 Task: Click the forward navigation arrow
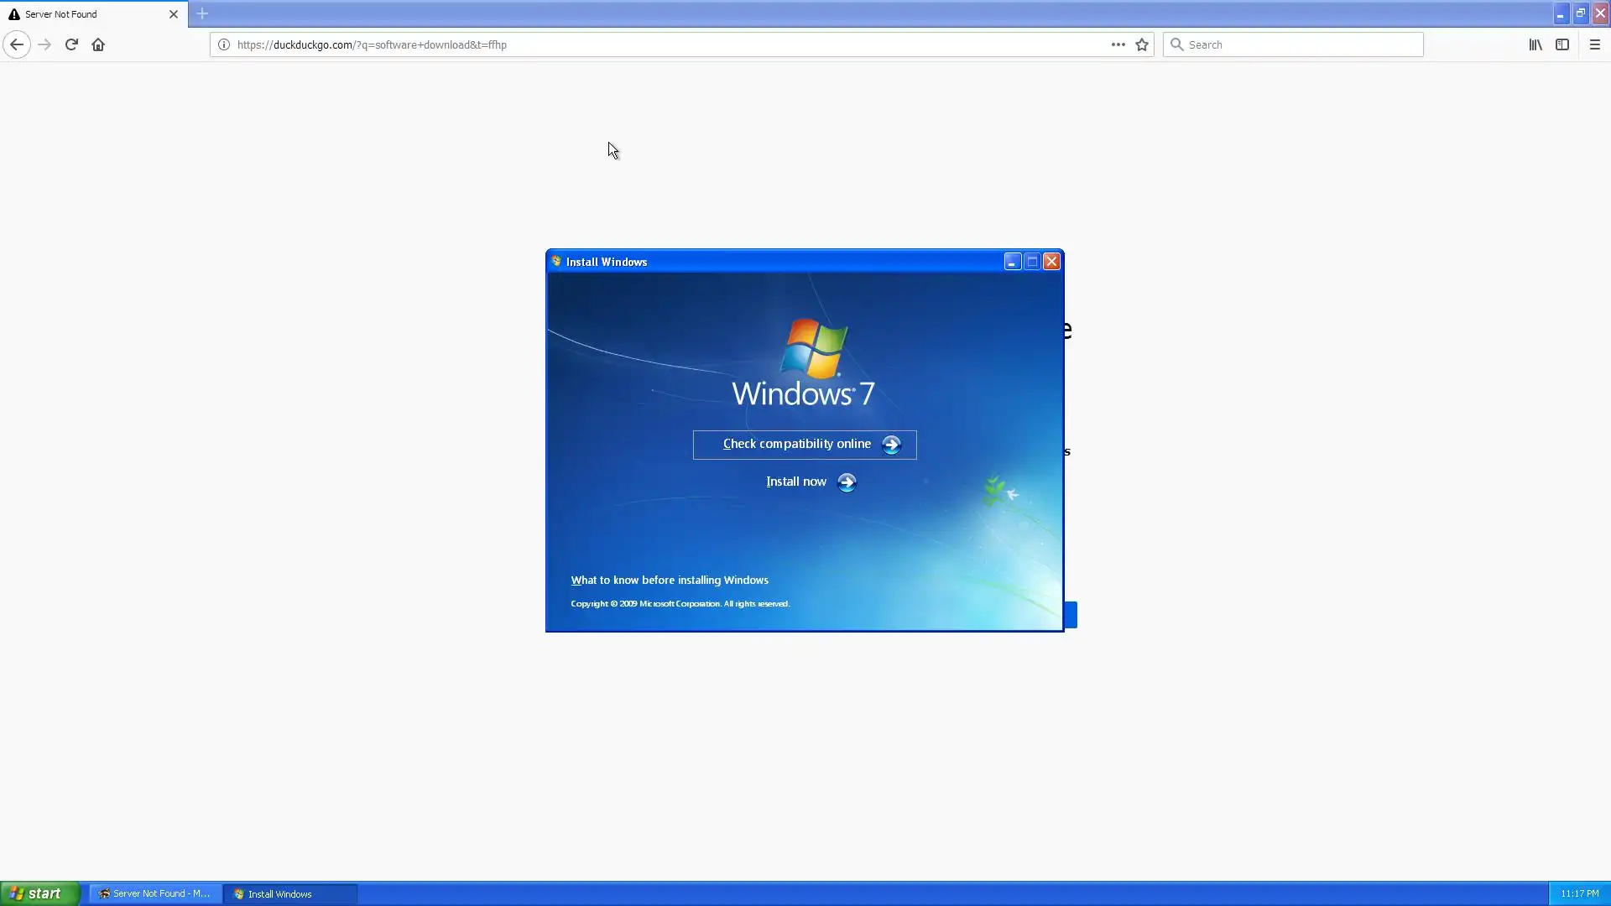click(44, 44)
